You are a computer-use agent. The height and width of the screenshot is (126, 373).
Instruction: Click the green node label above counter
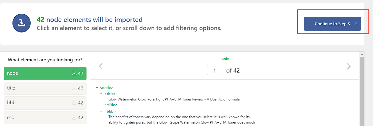[x=225, y=59]
